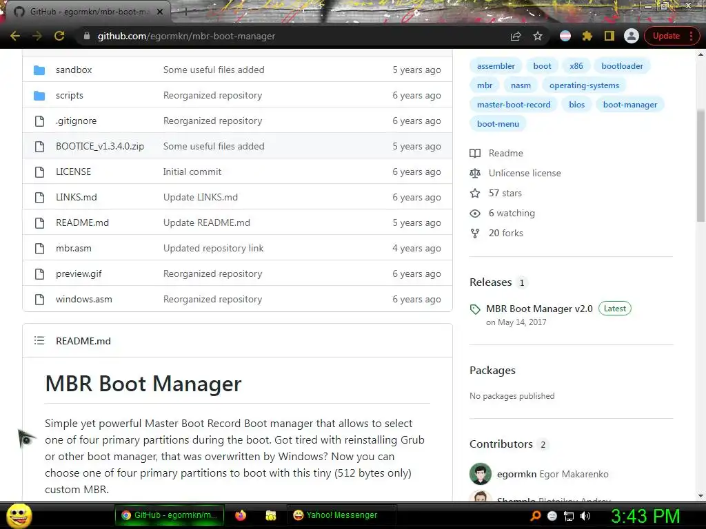Viewport: 706px width, 529px height.
Task: Open README.md in the file list
Action: tap(83, 222)
